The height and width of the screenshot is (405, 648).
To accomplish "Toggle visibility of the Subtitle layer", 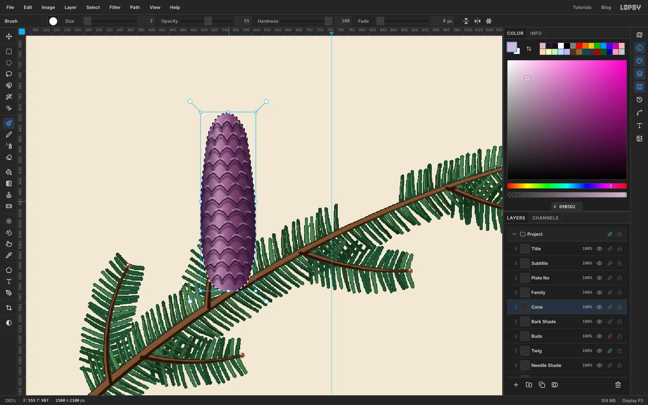I will coord(599,263).
